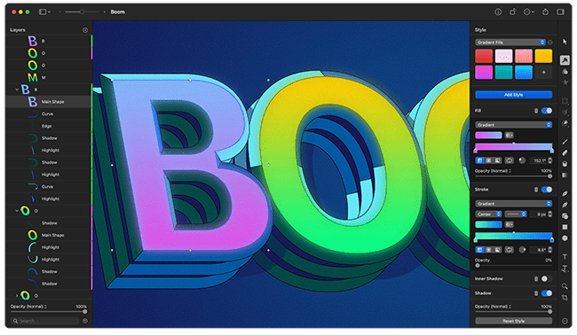This screenshot has width=577, height=335.
Task: Toggle the Shadow switch off
Action: (547, 293)
